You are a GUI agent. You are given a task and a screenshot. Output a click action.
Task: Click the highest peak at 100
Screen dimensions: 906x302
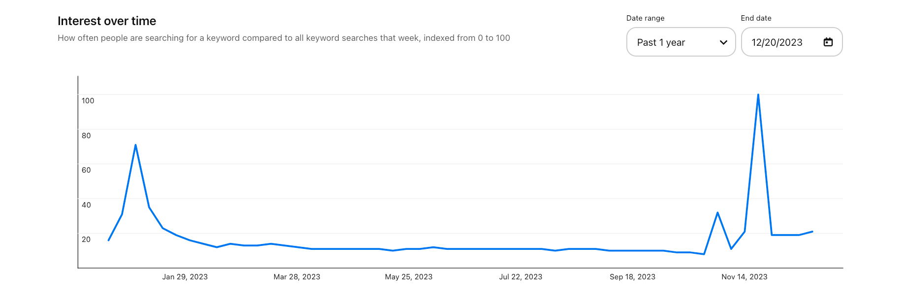click(758, 94)
